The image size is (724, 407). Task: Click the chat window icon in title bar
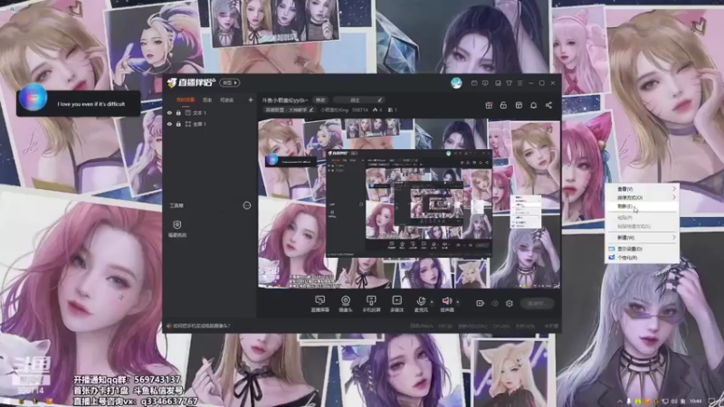coord(498,83)
